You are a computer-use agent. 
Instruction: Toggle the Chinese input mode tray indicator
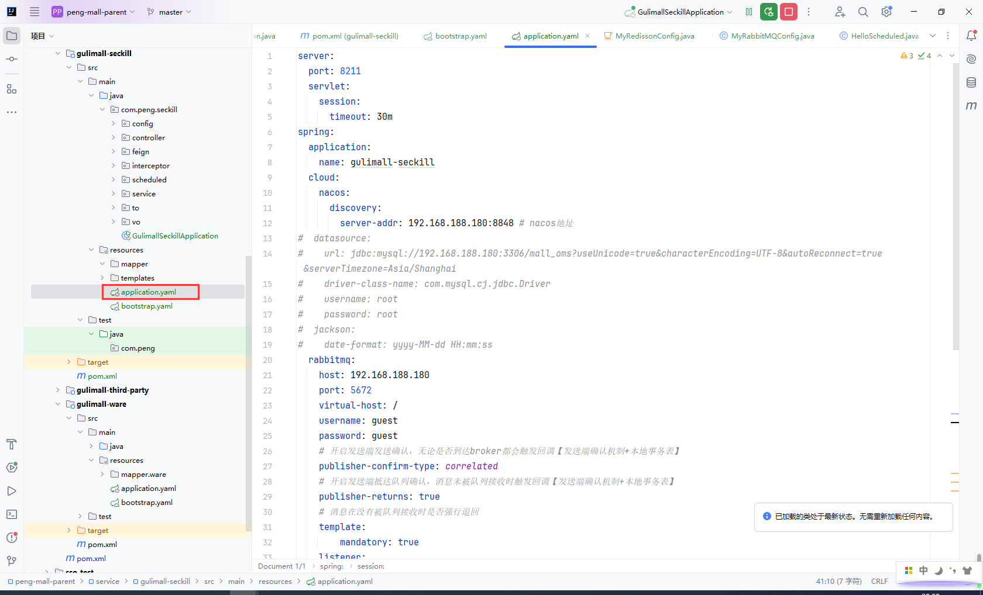[x=923, y=570]
